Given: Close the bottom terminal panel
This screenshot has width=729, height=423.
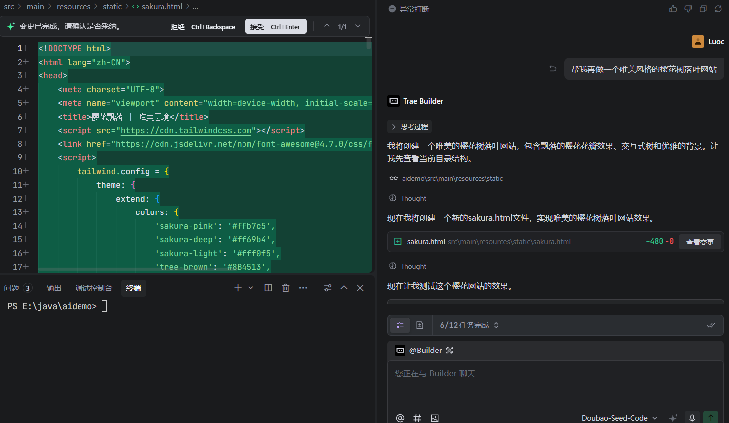Looking at the screenshot, I should pos(360,288).
